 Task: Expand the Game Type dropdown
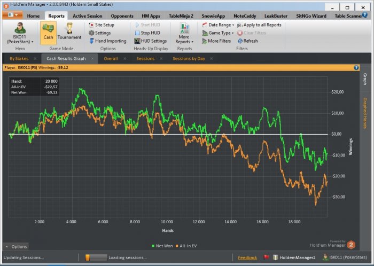tap(218, 33)
